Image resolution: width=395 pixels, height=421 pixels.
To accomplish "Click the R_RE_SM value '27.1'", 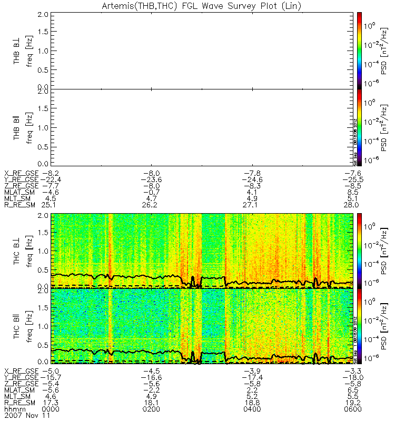I will [x=250, y=205].
